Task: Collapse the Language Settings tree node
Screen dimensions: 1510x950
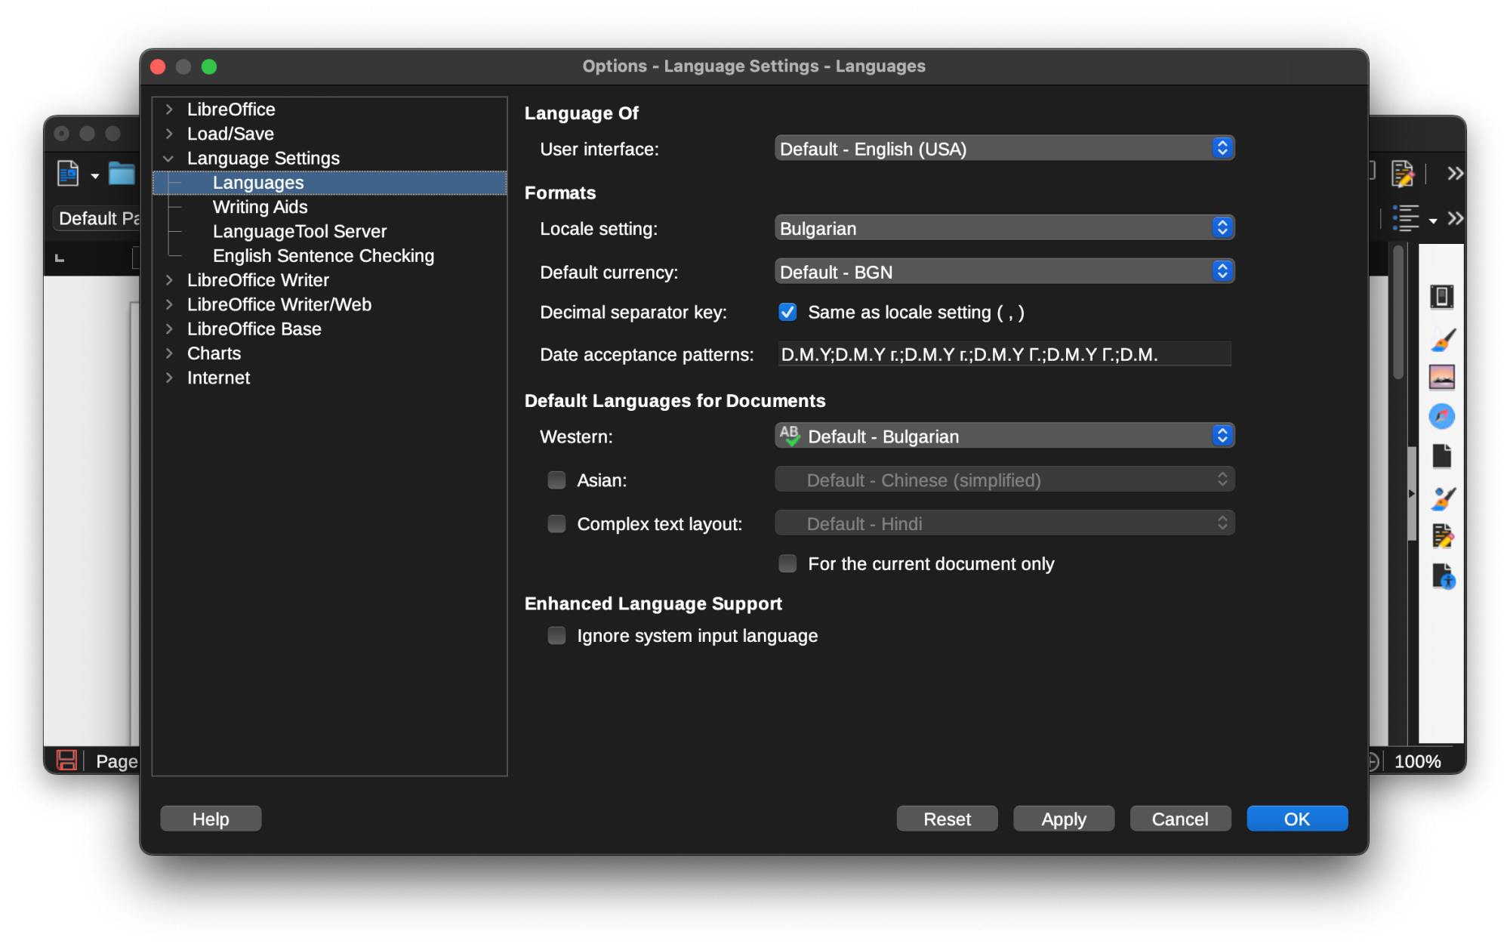Action: click(169, 159)
